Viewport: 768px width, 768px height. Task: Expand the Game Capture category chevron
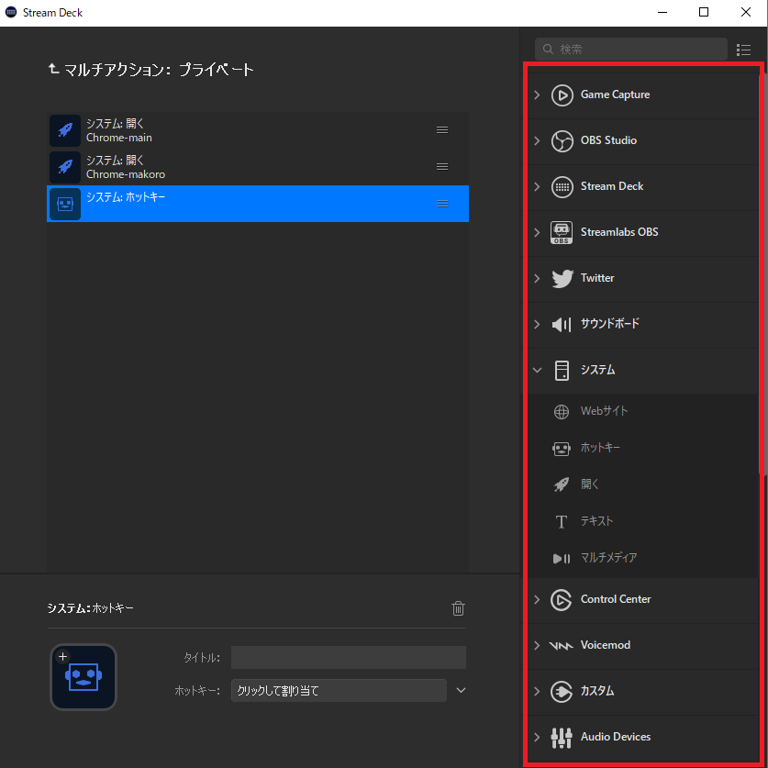(537, 95)
